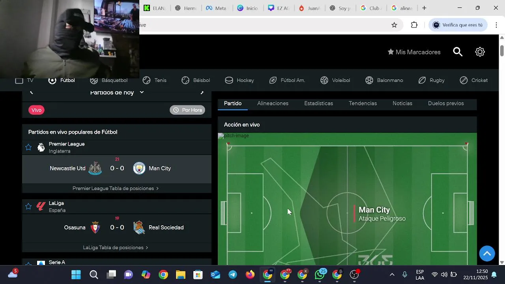Click the Balonmano ball icon
This screenshot has width=505, height=284.
pyautogui.click(x=369, y=80)
